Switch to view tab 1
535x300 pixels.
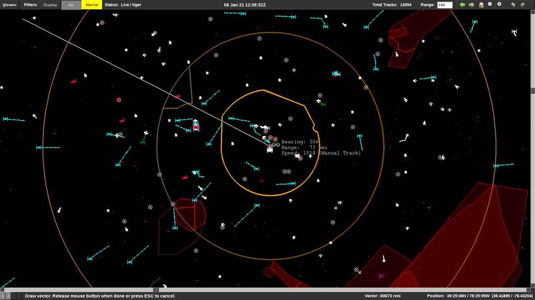pos(3,296)
